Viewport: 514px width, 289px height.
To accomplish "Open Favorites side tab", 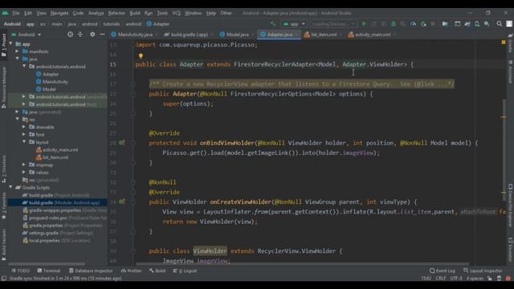I will 3,206.
